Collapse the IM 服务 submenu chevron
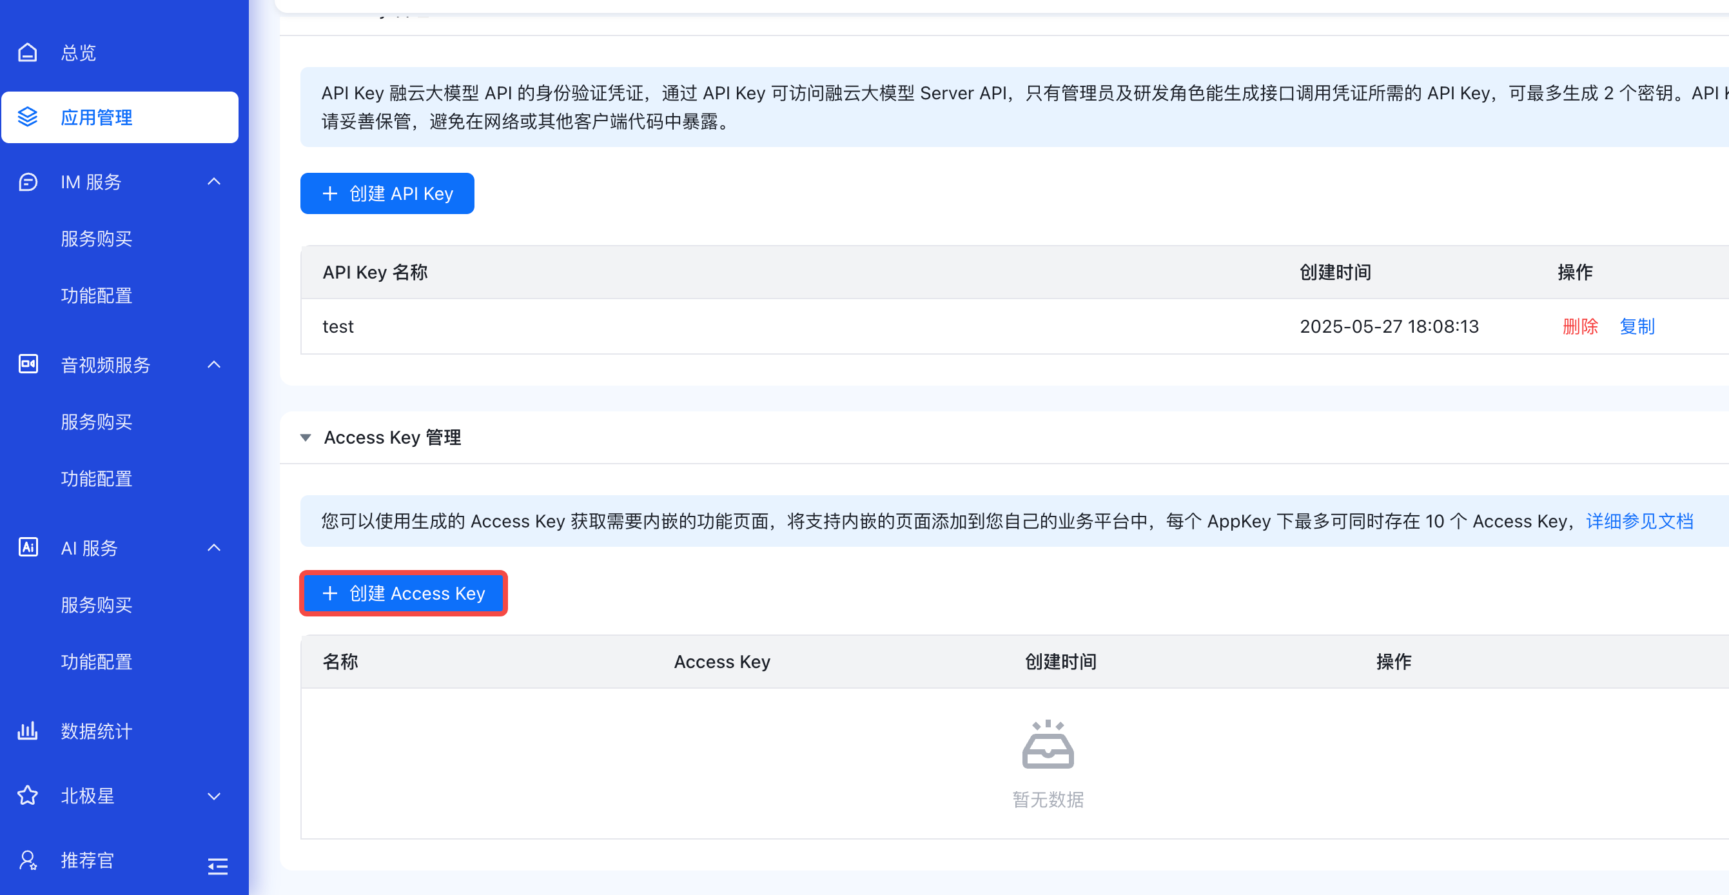 tap(214, 181)
